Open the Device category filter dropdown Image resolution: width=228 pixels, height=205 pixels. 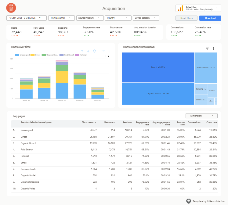[146, 18]
